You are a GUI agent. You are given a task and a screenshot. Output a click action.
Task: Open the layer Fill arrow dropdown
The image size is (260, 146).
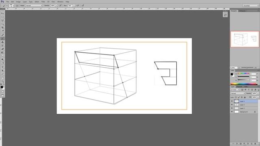[258, 97]
